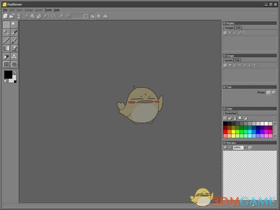
Task: Select the Magic Wand tool
Action: tap(14, 25)
